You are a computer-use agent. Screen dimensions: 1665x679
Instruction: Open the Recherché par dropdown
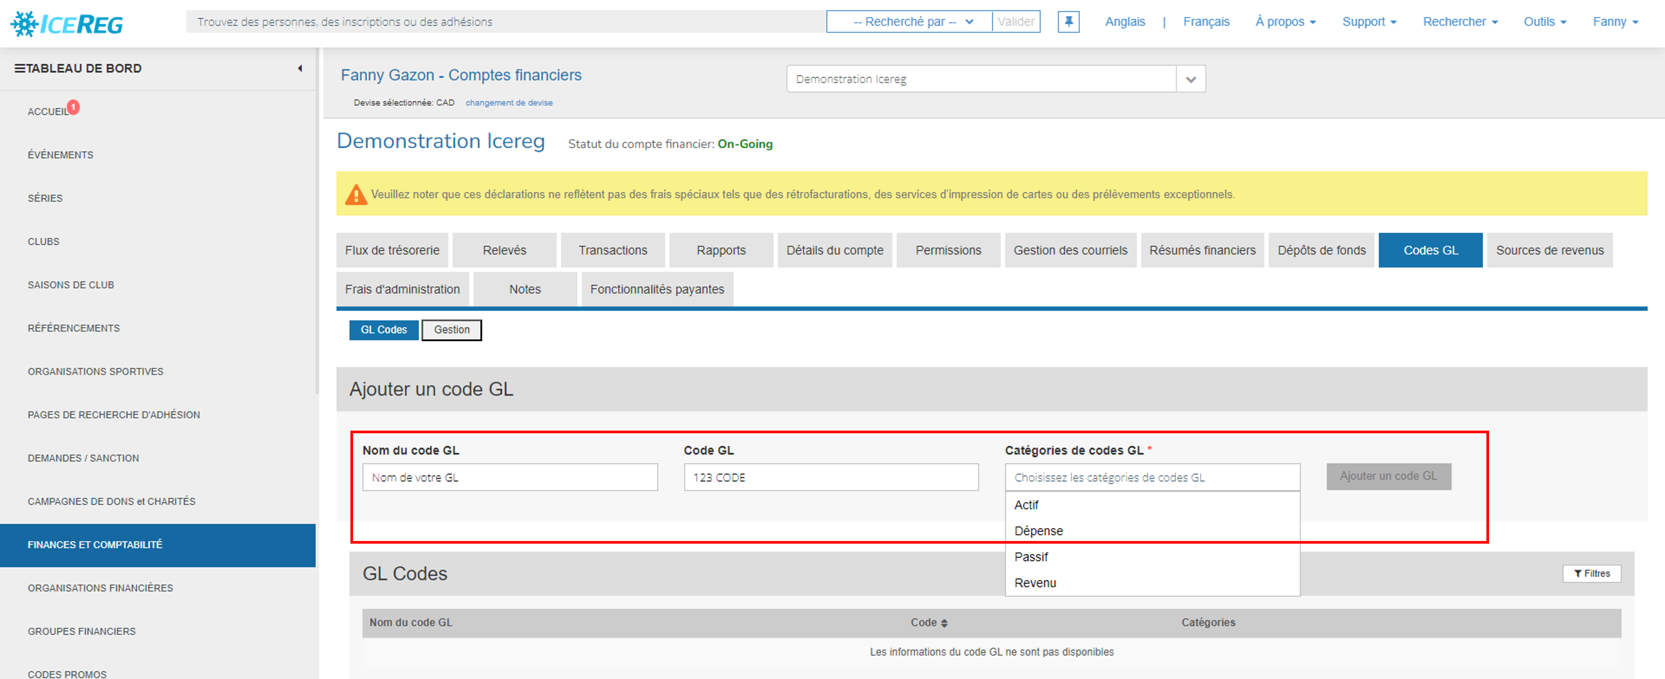909,22
